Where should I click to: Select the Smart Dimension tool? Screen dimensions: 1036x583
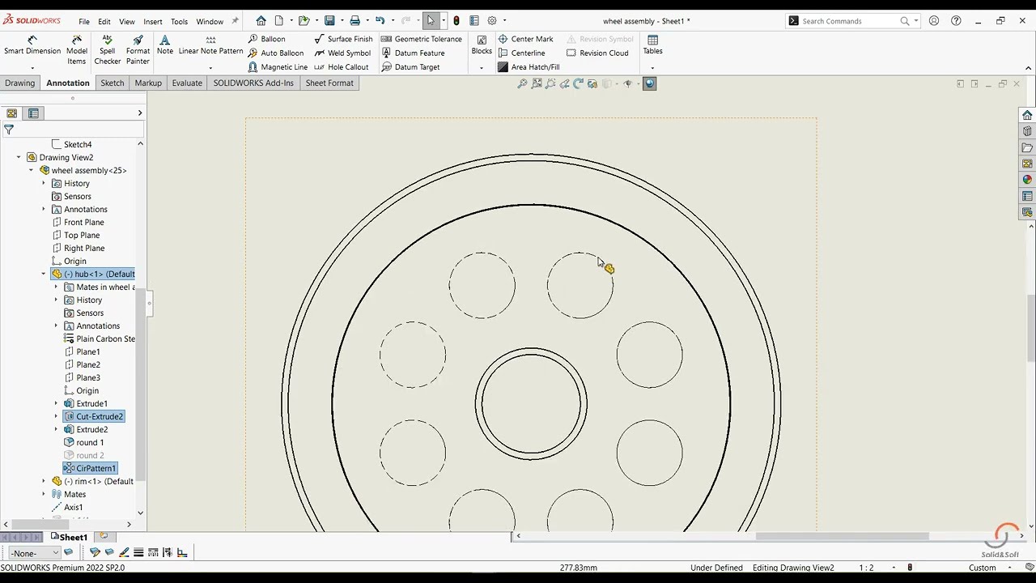click(x=32, y=45)
